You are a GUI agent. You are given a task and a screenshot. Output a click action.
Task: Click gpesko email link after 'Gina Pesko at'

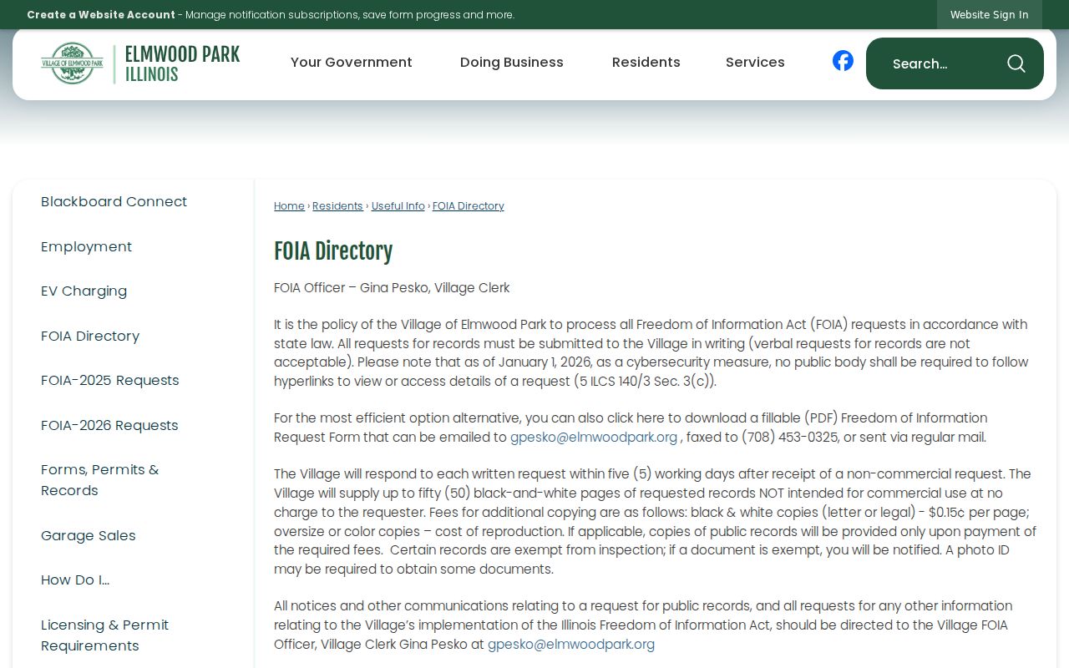click(571, 645)
